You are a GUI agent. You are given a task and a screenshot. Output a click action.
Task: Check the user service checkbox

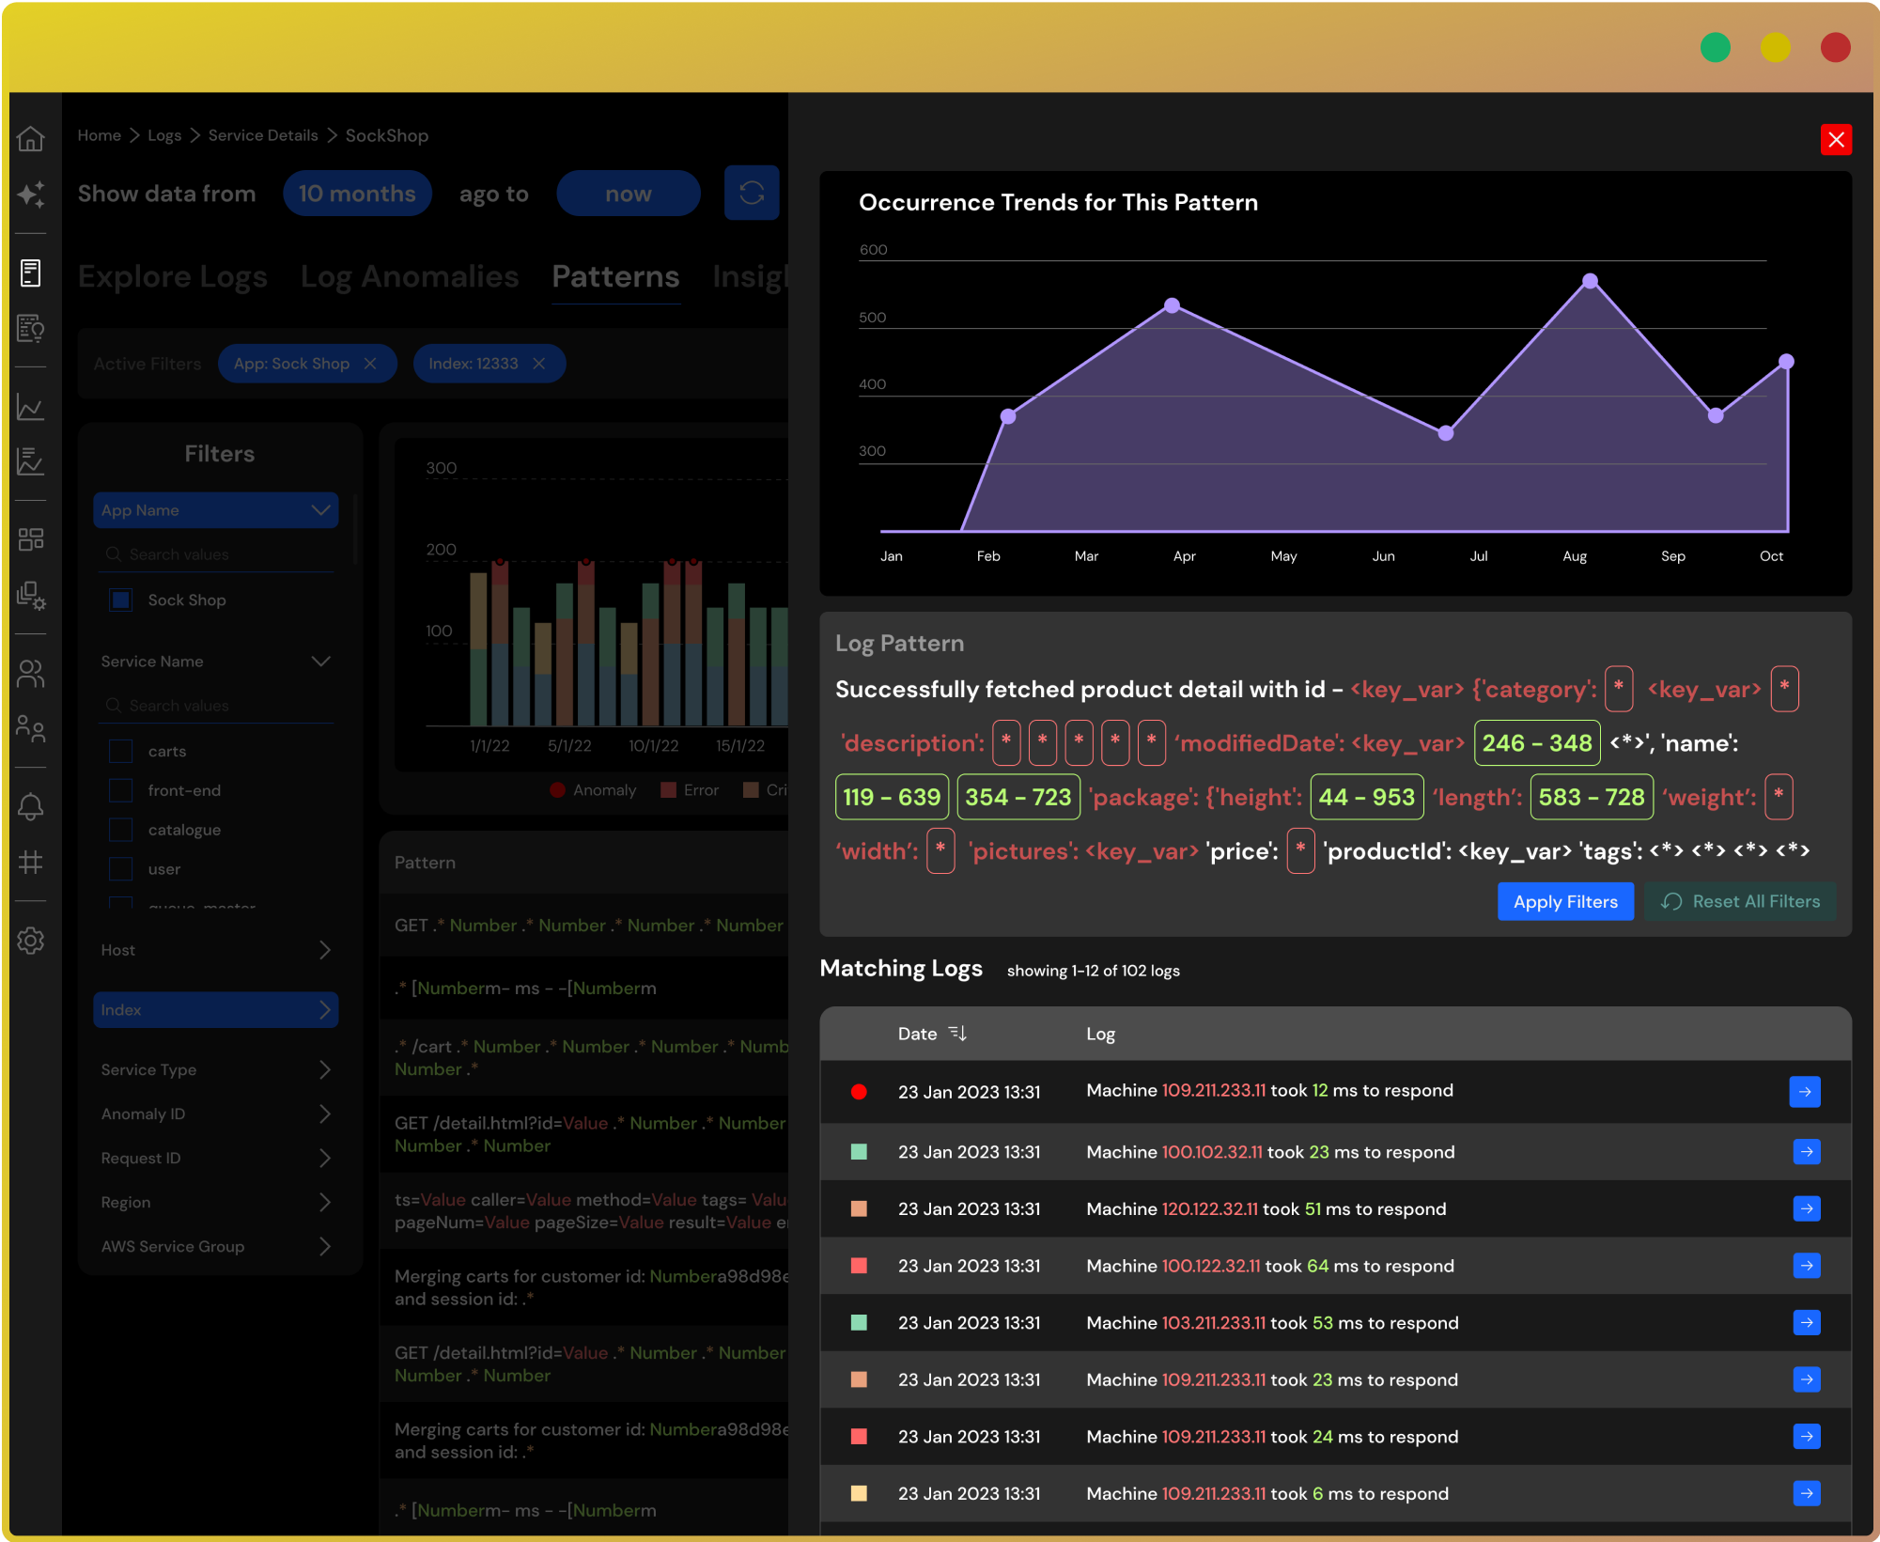[121, 869]
